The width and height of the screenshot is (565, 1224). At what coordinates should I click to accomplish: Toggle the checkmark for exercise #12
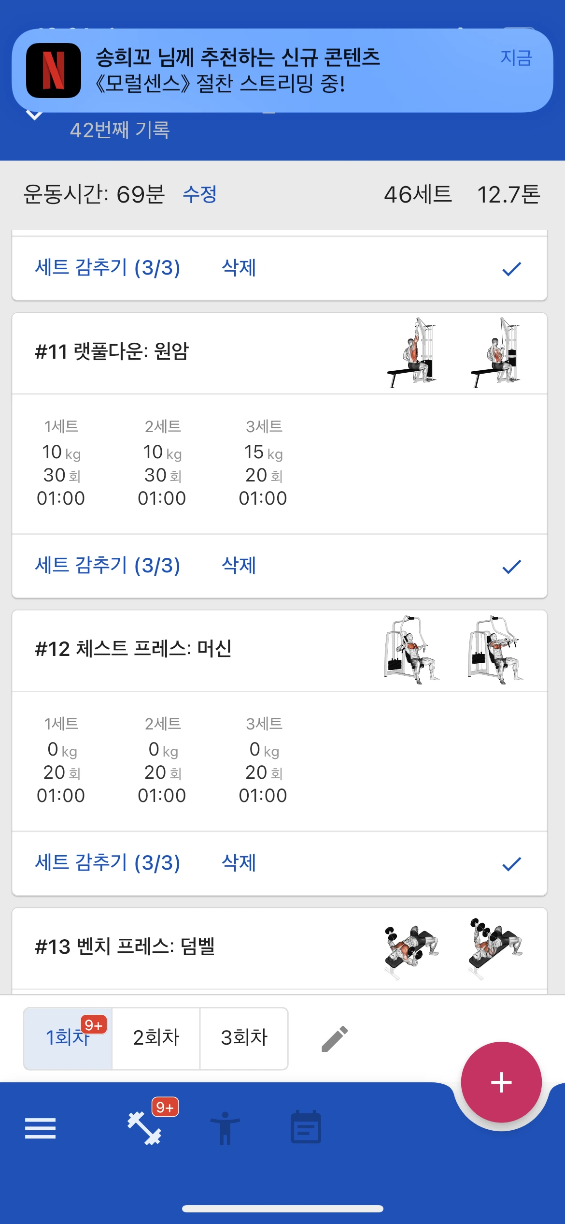511,863
